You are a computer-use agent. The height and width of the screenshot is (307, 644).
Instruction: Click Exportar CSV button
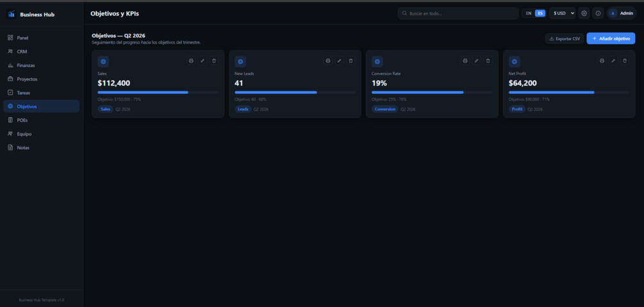pyautogui.click(x=565, y=38)
